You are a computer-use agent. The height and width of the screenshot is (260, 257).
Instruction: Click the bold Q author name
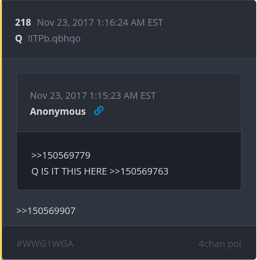pos(18,38)
